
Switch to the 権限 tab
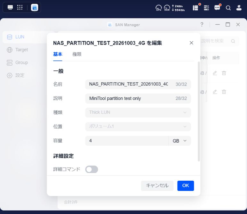click(77, 54)
